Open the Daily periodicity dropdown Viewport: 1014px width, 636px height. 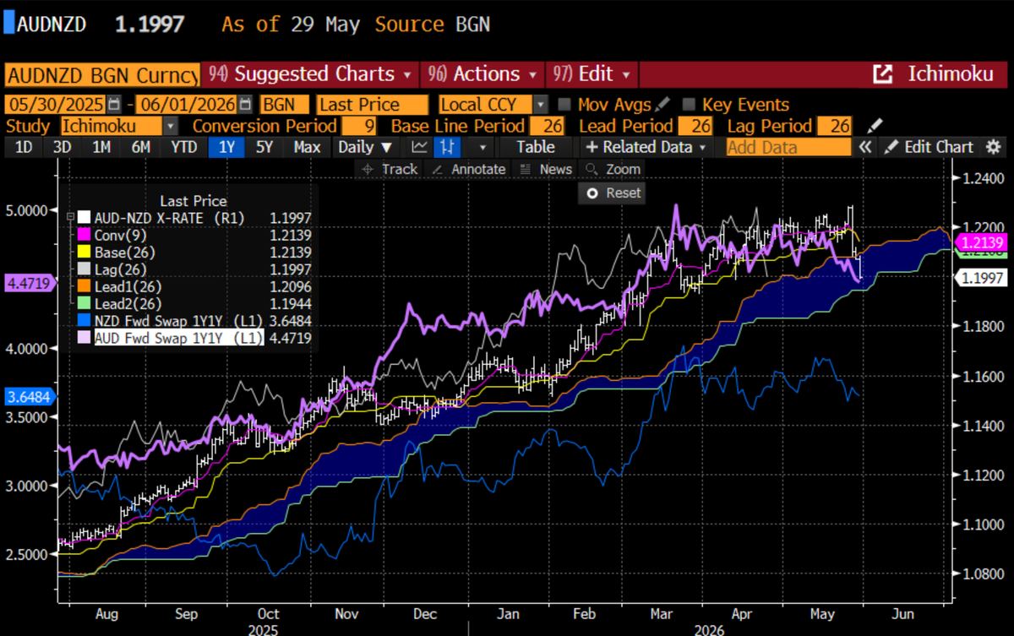click(364, 147)
